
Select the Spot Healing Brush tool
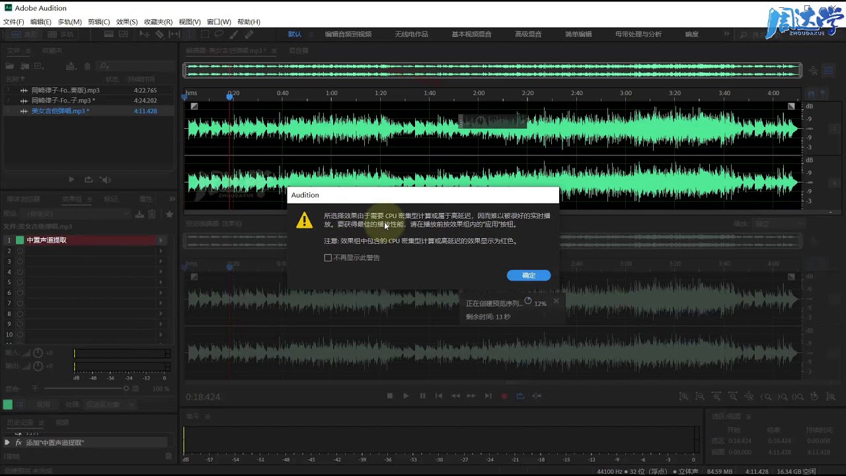coord(249,34)
